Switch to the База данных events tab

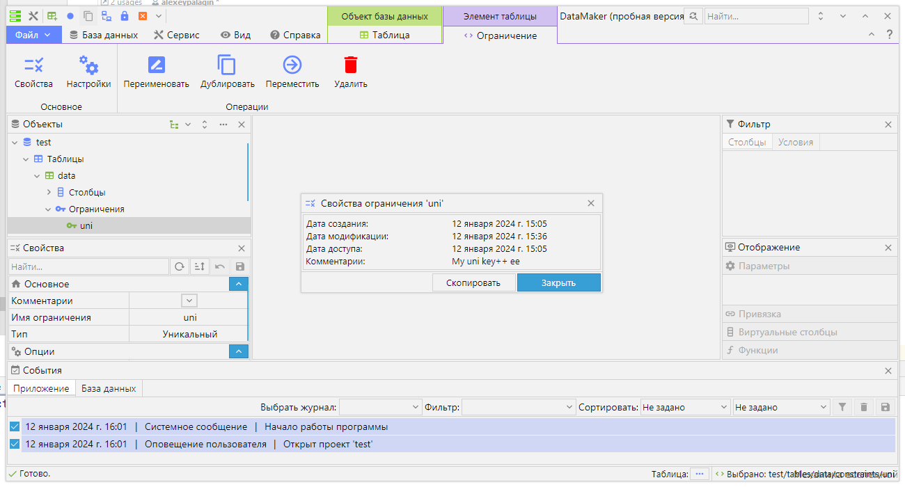click(x=109, y=388)
